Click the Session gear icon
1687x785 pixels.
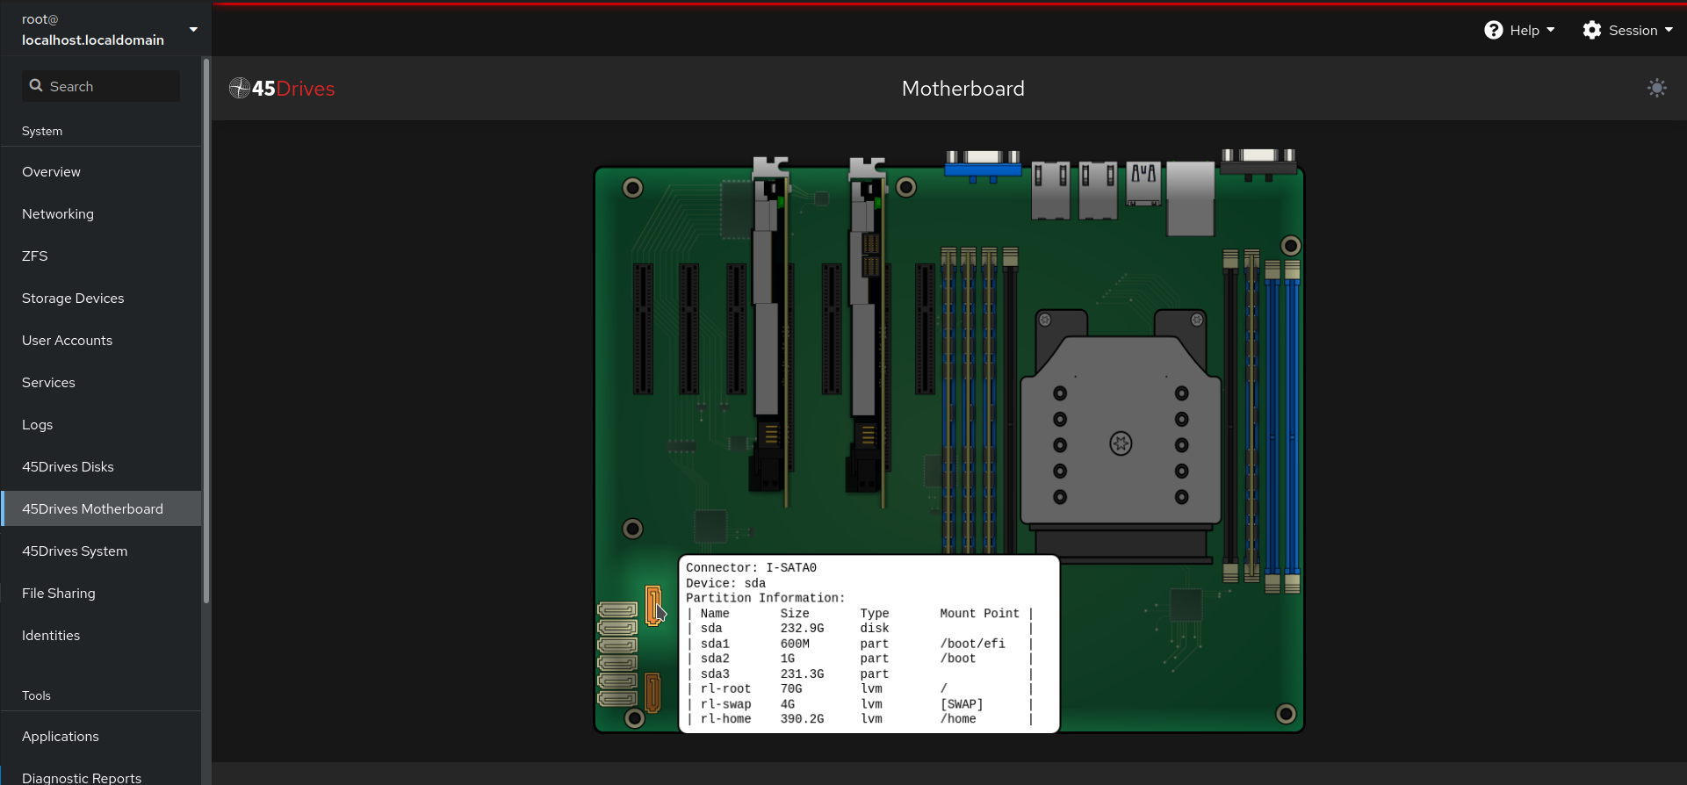pyautogui.click(x=1592, y=31)
